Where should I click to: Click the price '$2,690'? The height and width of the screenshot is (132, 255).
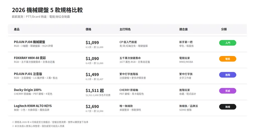click(x=92, y=106)
